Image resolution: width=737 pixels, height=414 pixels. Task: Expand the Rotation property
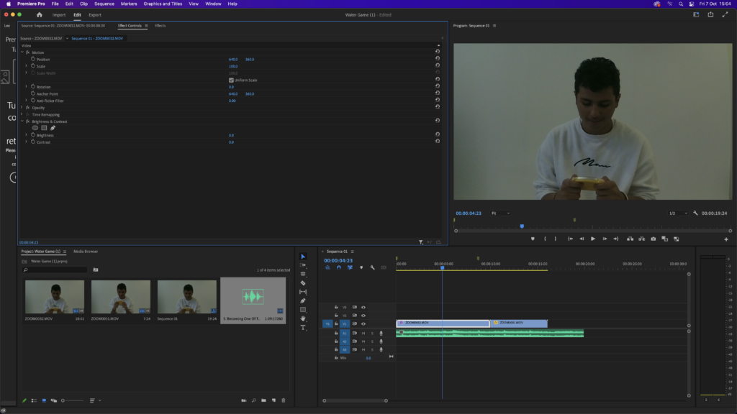coord(27,87)
